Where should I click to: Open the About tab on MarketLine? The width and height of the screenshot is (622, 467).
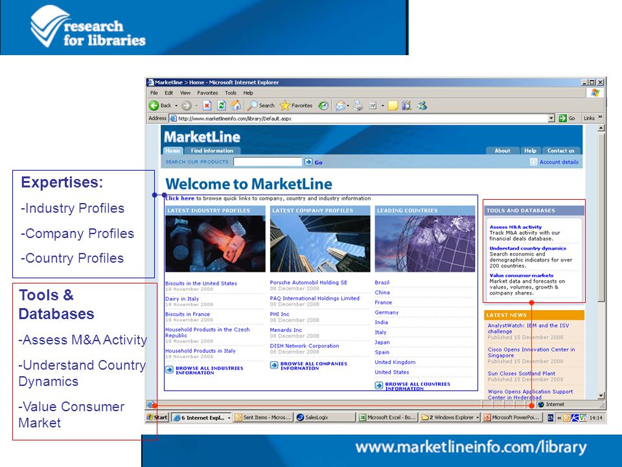502,150
